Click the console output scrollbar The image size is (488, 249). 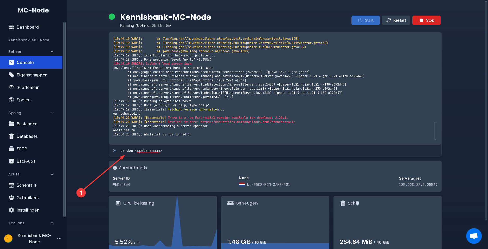(x=435, y=130)
